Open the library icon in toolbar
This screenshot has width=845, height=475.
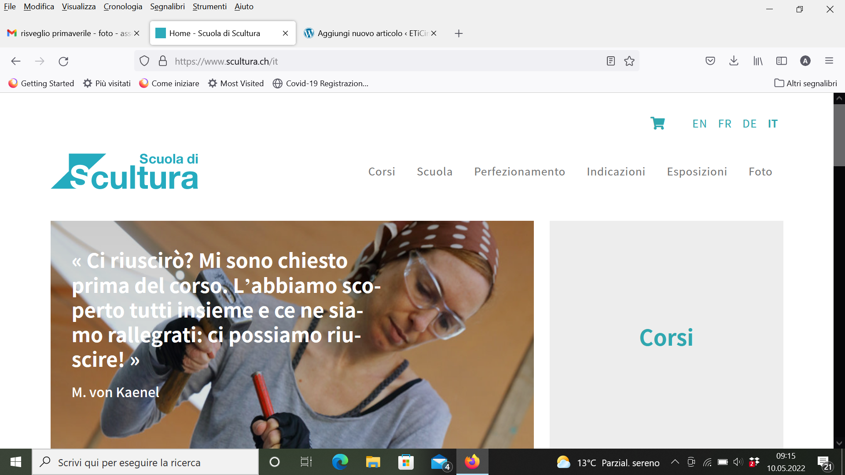click(758, 61)
